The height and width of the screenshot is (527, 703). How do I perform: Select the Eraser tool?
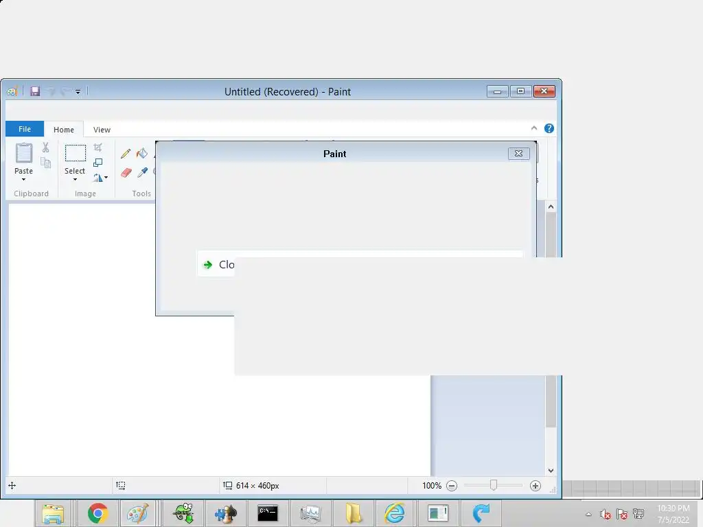(126, 172)
